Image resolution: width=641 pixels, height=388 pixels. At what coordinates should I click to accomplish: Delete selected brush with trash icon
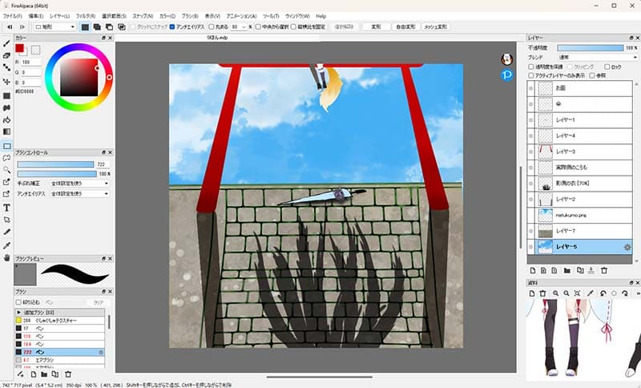[68, 374]
